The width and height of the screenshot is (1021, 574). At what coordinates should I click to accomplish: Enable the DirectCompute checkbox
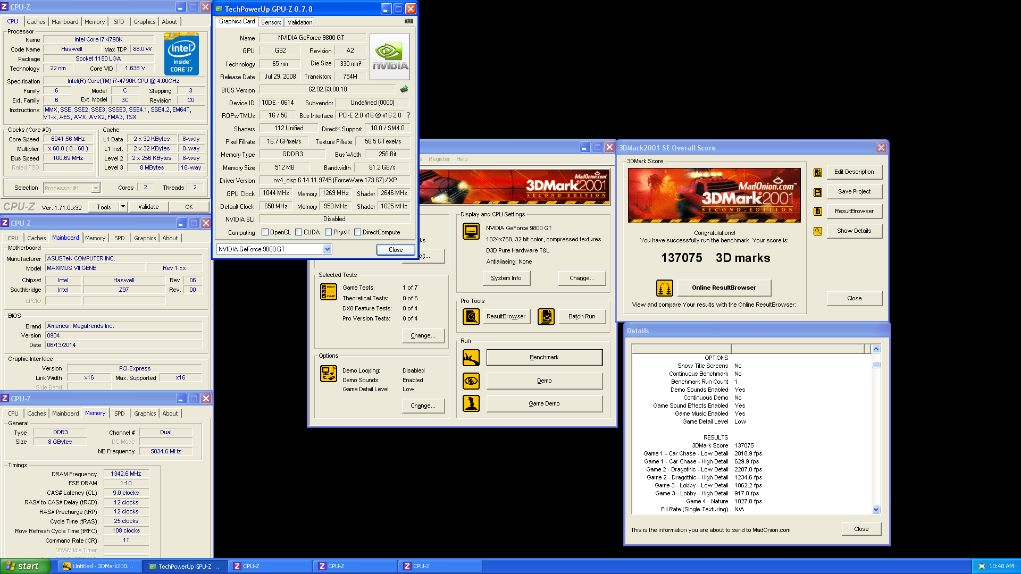(x=358, y=232)
